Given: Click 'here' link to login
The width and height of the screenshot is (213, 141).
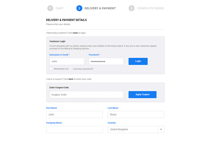Looking at the screenshot, I should coord(76,33).
